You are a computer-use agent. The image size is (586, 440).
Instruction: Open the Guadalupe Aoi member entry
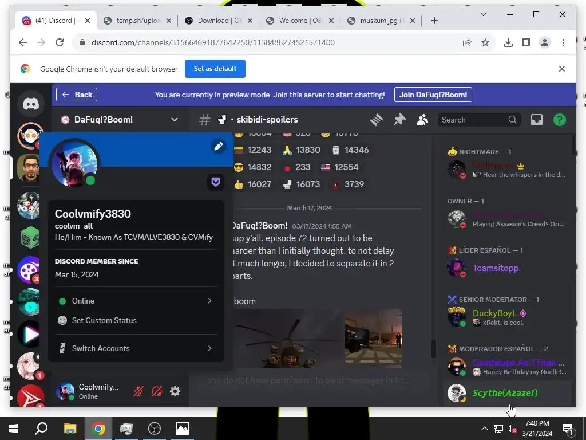tap(506, 367)
